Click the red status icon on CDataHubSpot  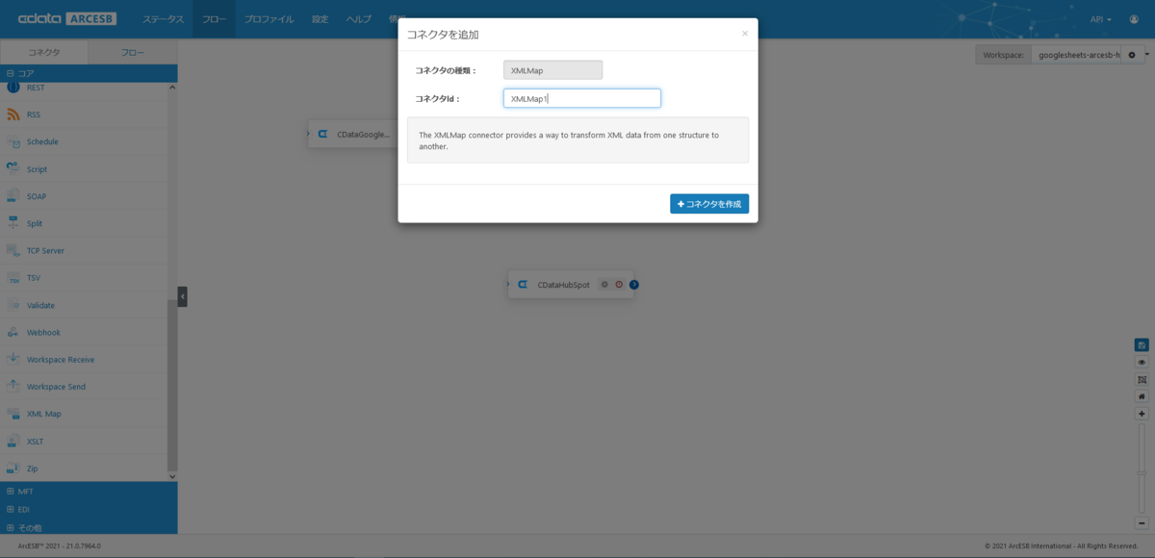[x=619, y=285]
